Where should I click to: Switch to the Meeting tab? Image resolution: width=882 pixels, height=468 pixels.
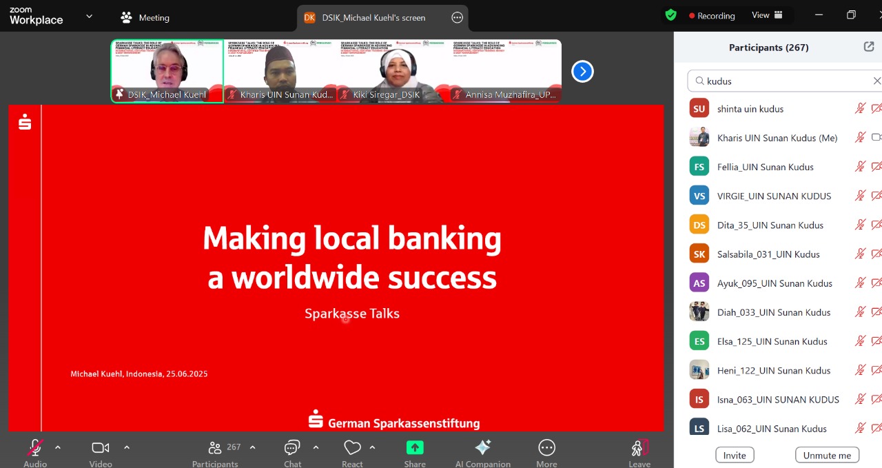tap(145, 17)
